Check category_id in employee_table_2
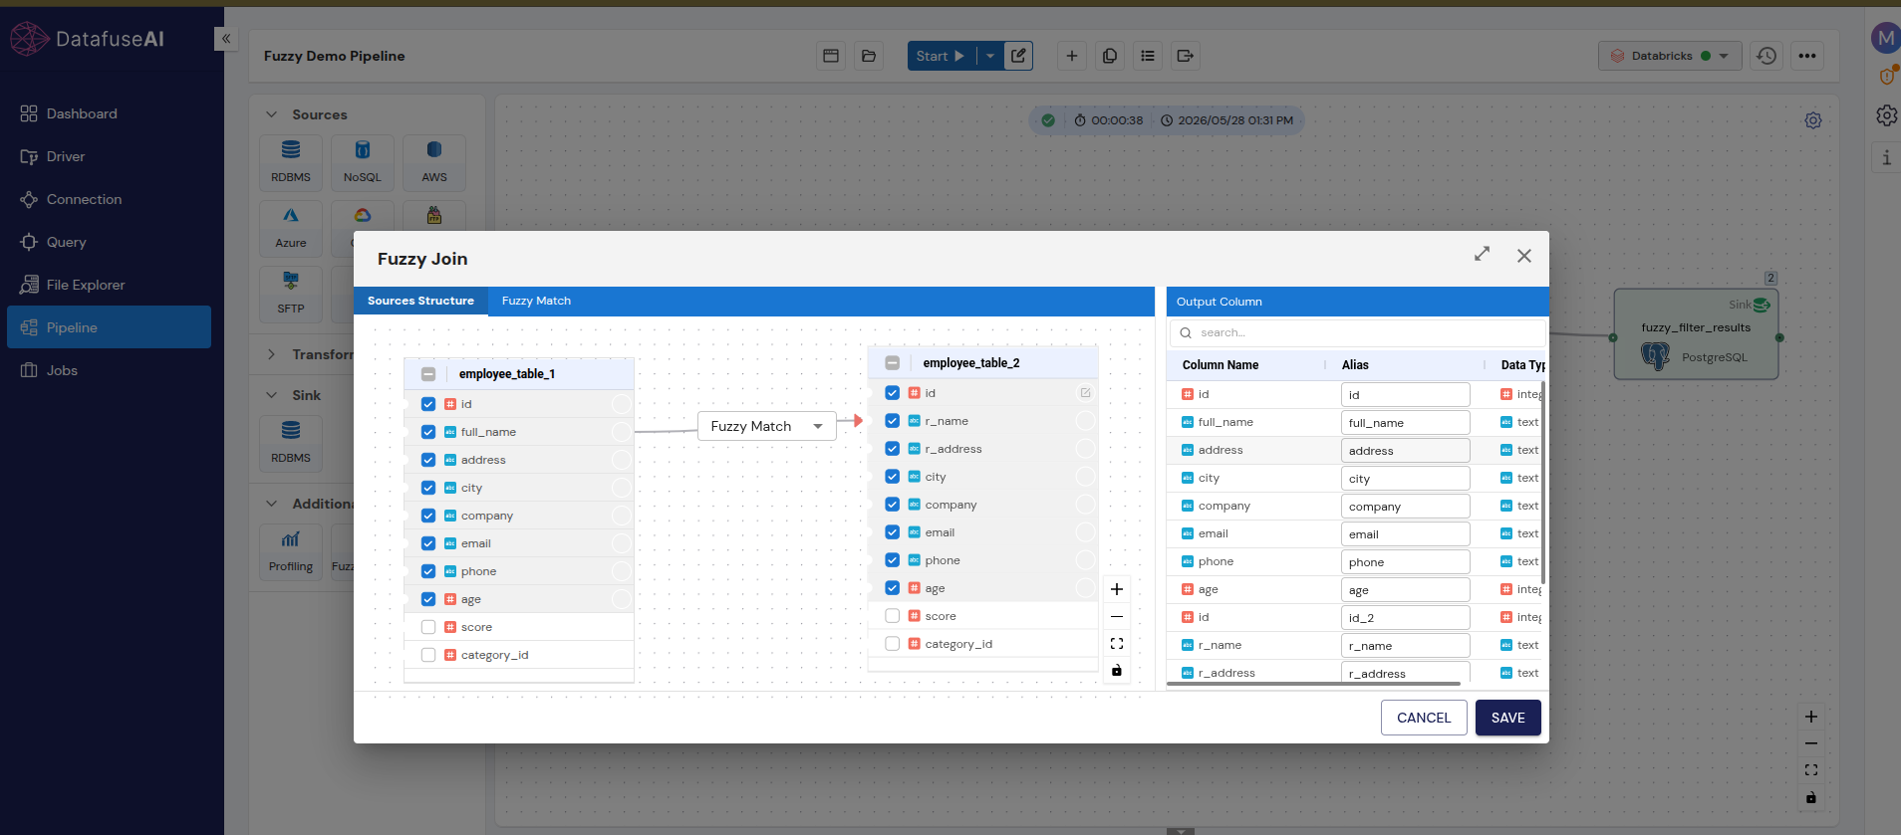The width and height of the screenshot is (1901, 835). [893, 644]
